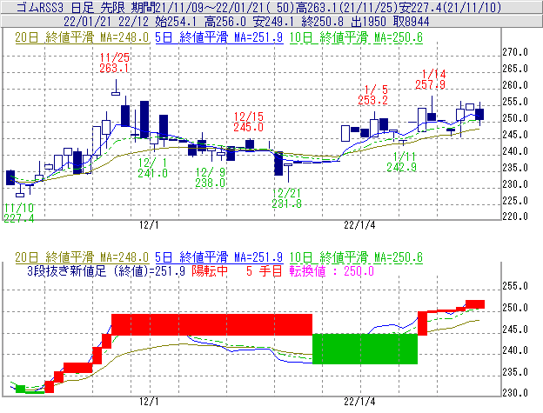Click the 1/14 257.9 high label
This screenshot has height=413, width=543.
431,79
